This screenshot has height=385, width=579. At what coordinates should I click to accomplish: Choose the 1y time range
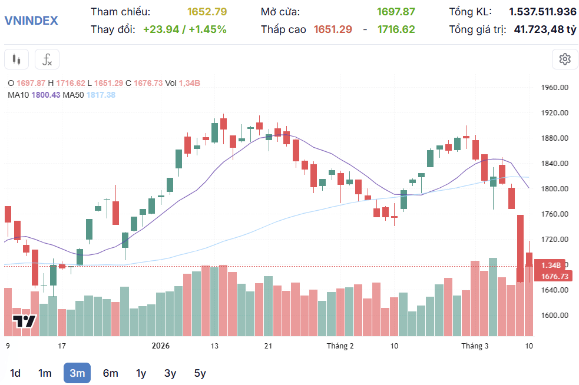click(x=141, y=373)
